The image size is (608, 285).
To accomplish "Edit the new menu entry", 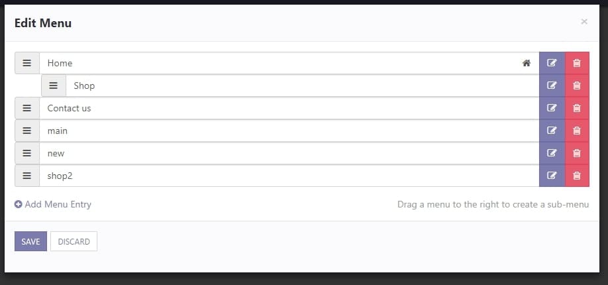I will [x=552, y=153].
